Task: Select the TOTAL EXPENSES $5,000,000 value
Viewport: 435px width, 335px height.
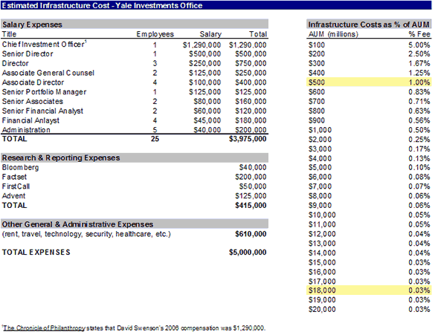Action: pyautogui.click(x=248, y=252)
